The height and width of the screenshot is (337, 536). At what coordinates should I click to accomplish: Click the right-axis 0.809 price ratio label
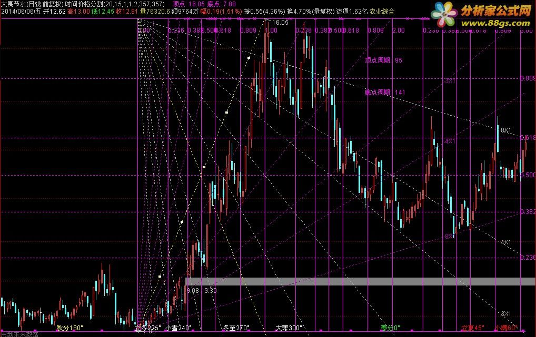pos(528,78)
